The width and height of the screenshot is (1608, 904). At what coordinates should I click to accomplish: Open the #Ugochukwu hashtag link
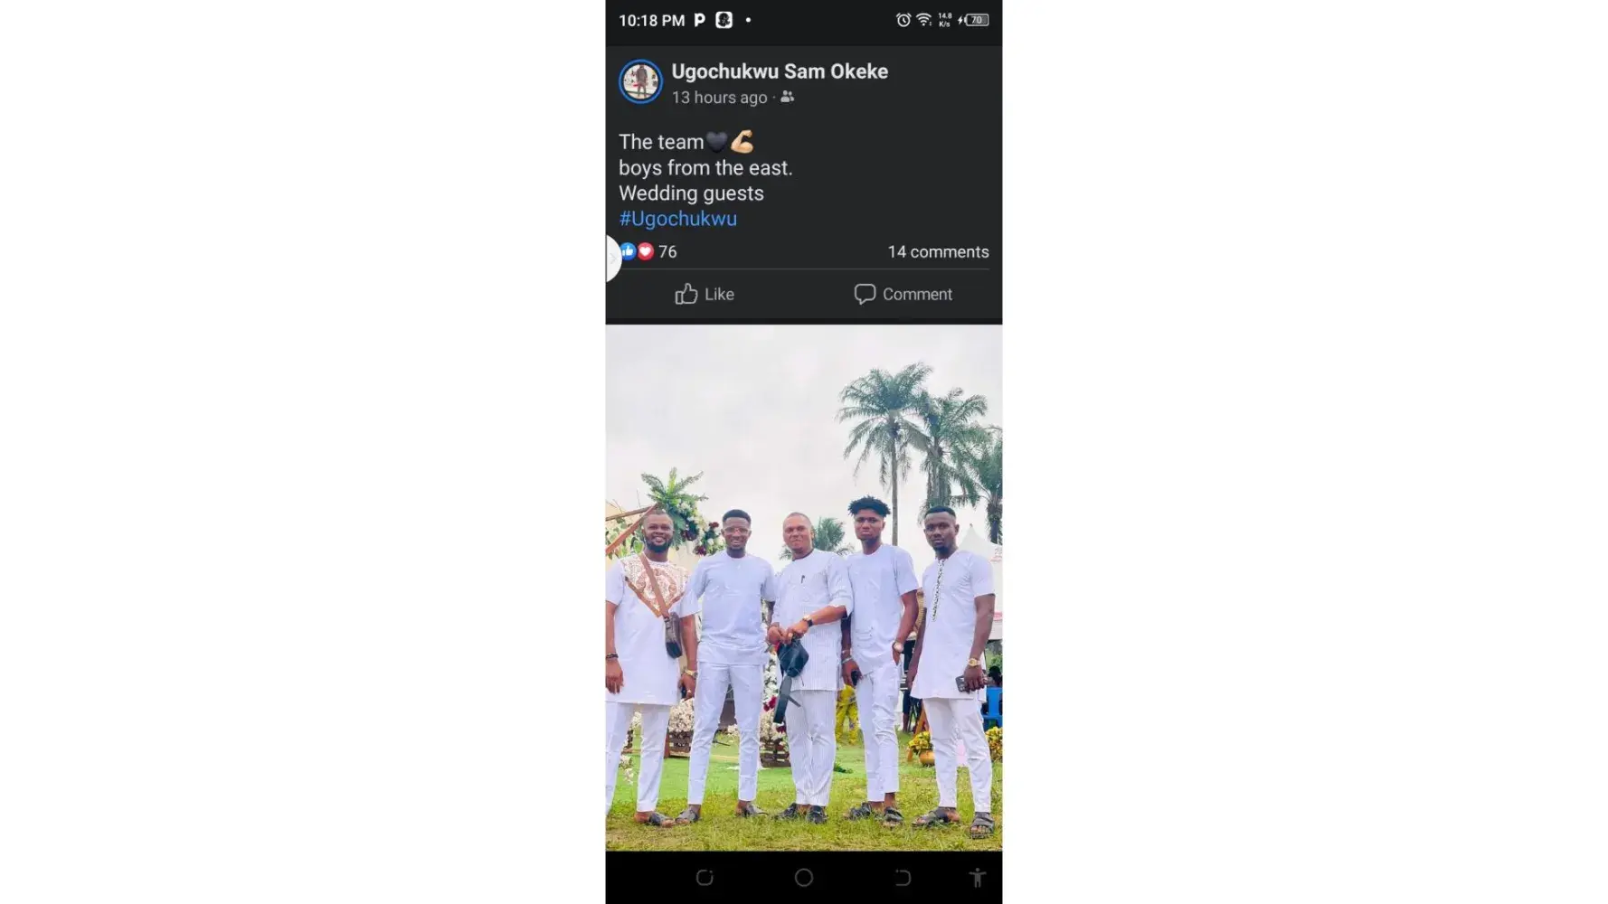pos(677,219)
